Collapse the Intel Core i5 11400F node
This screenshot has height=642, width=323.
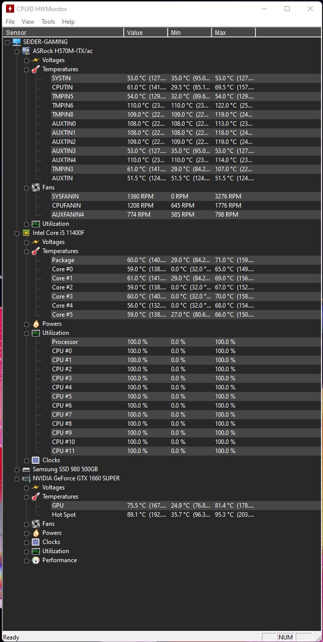click(x=17, y=233)
